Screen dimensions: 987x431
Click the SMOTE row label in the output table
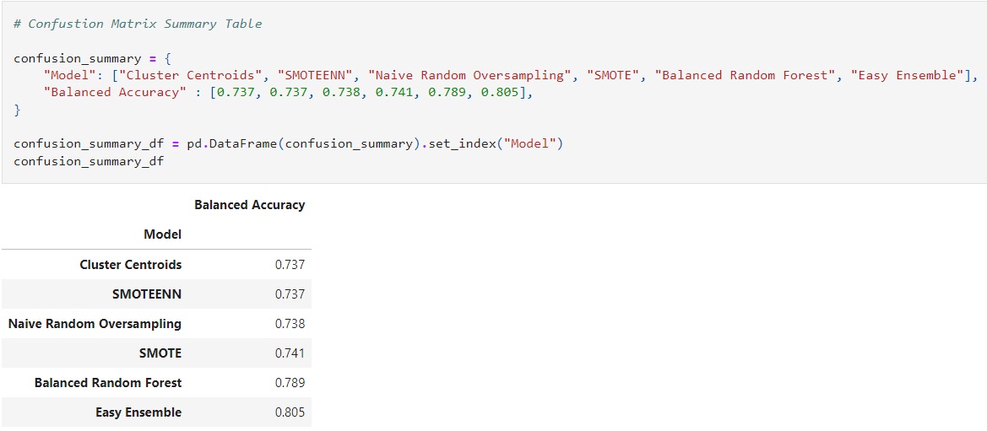point(160,353)
